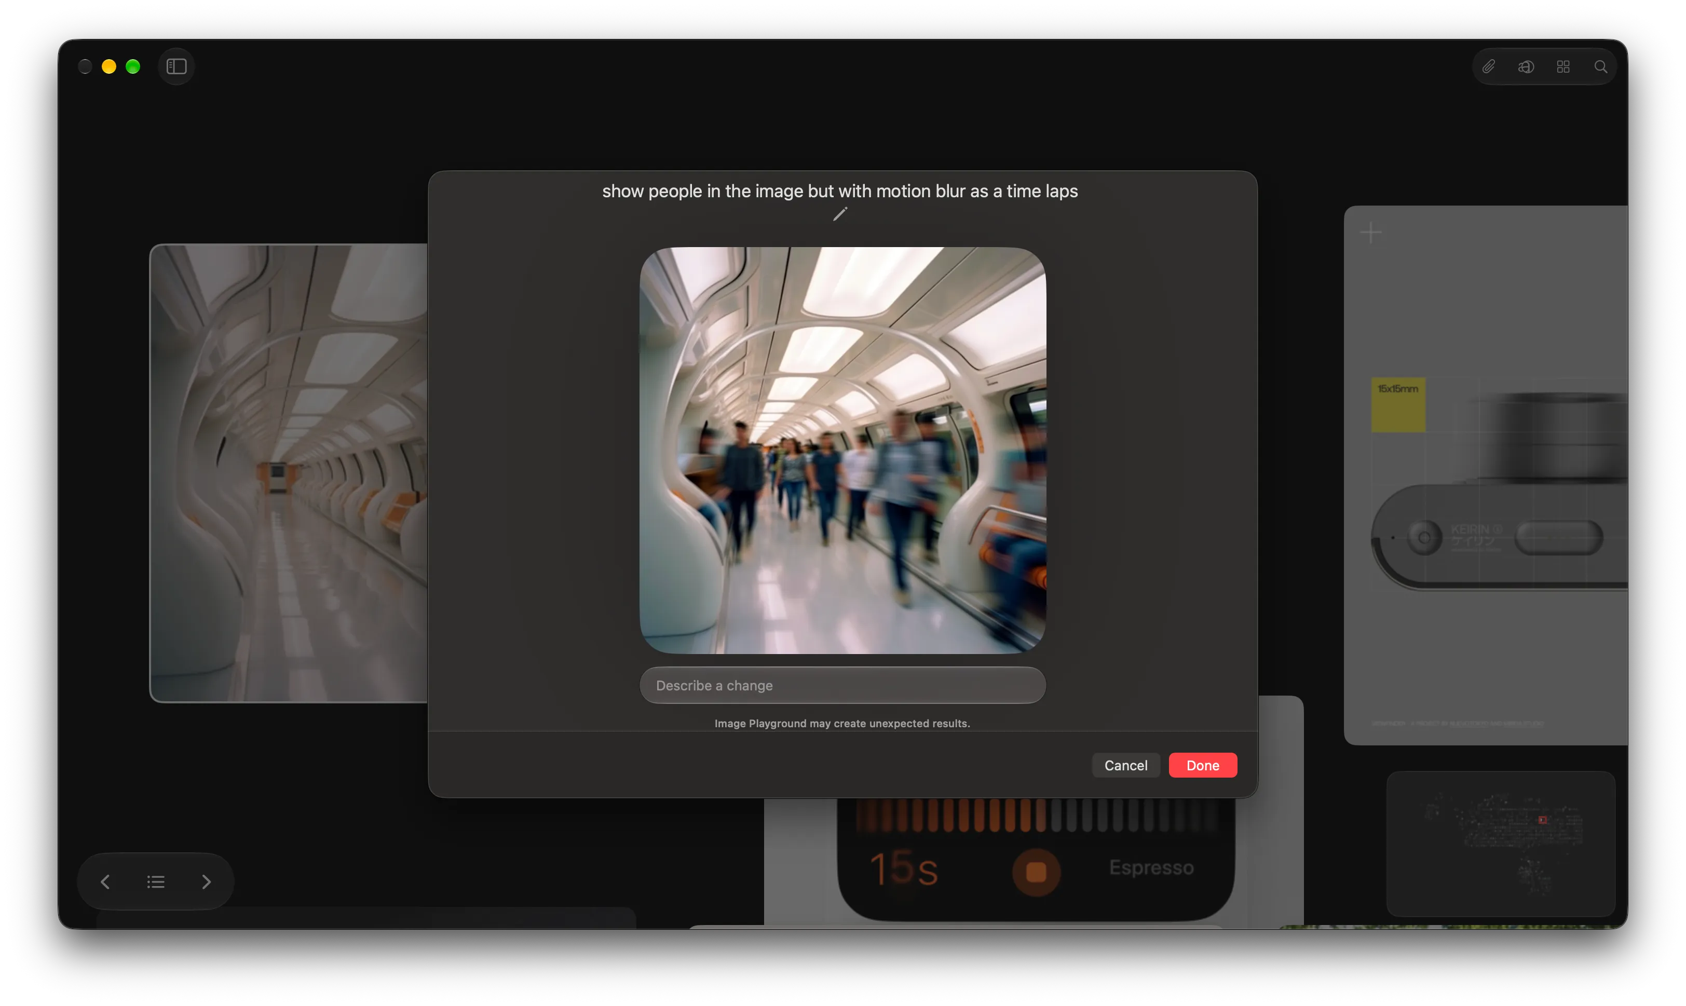
Task: Open the dark map thumbnail card
Action: coord(1500,844)
